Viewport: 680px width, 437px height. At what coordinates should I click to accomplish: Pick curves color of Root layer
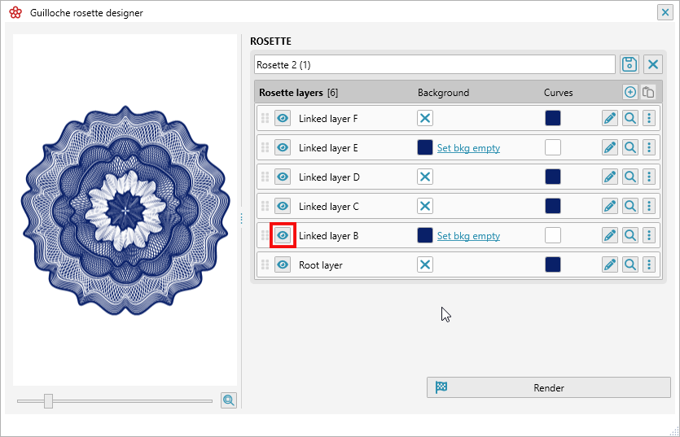coord(553,264)
